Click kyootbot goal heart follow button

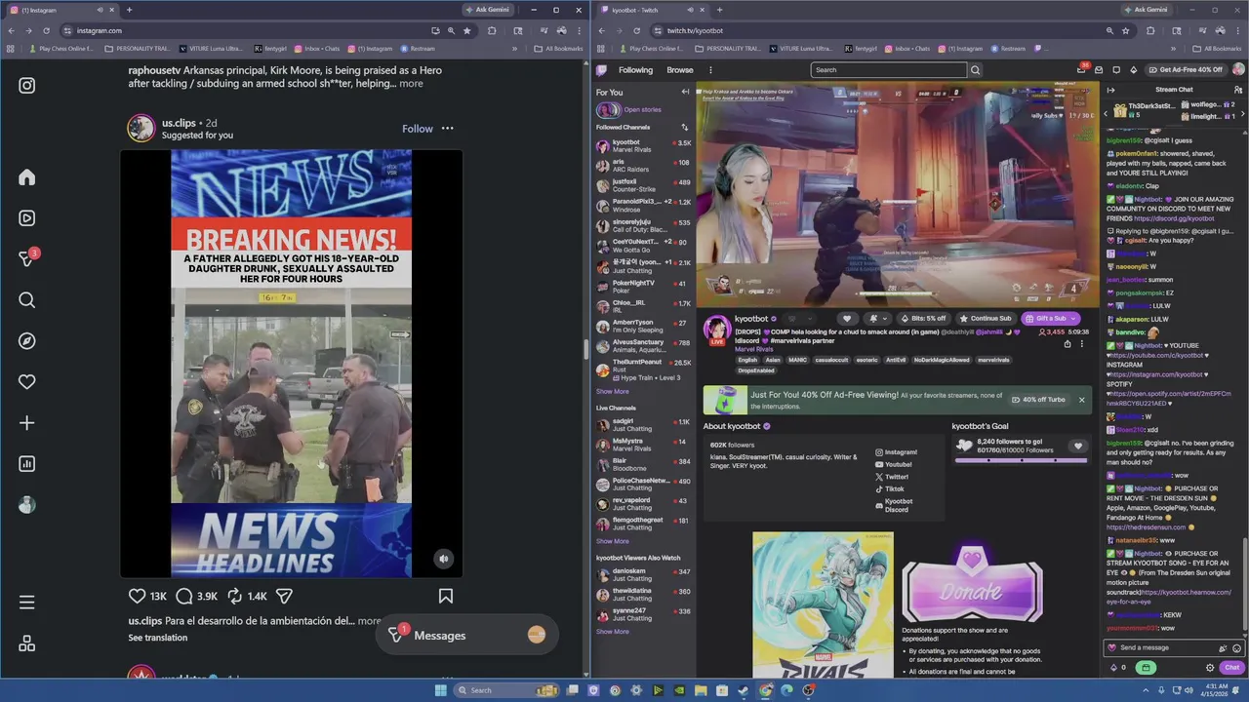point(1078,446)
